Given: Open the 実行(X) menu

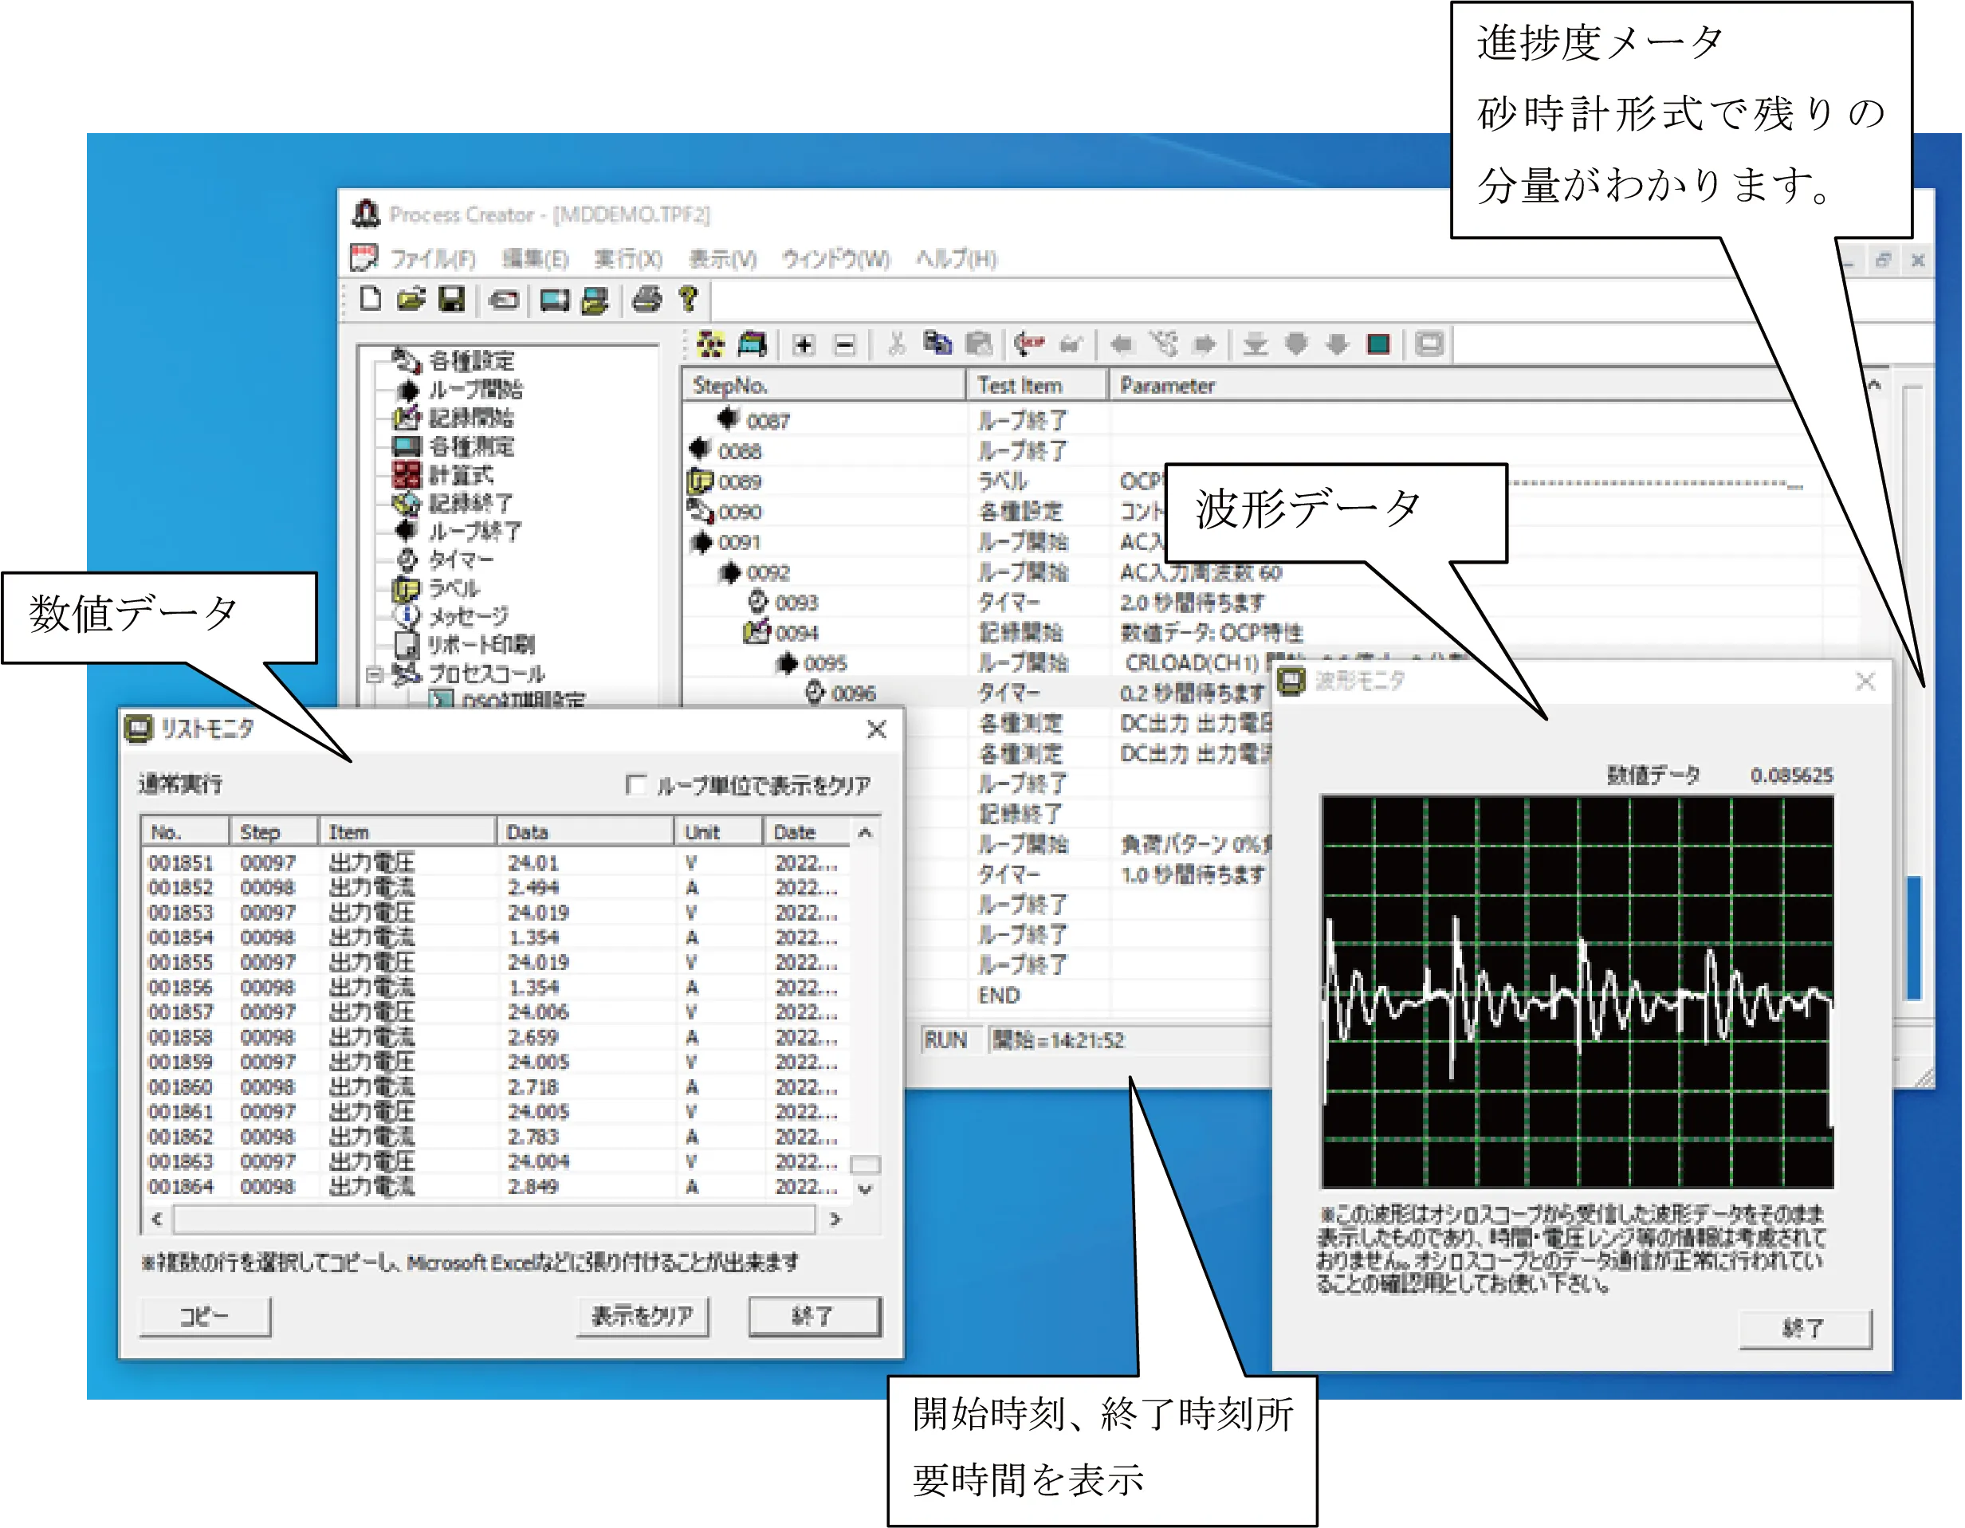Looking at the screenshot, I should 628,259.
